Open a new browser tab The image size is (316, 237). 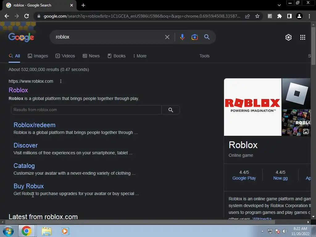click(83, 5)
